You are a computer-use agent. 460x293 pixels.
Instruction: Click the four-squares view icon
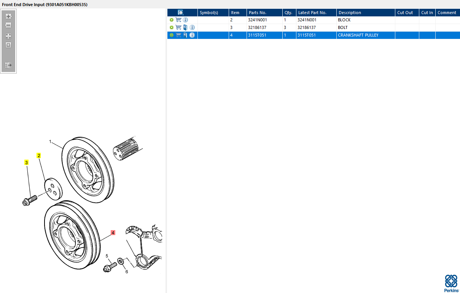coord(8,36)
